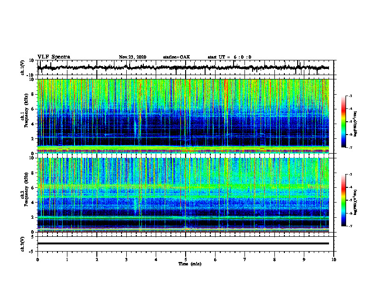Click the 'VLF Spectra' title text

[x=54, y=57]
